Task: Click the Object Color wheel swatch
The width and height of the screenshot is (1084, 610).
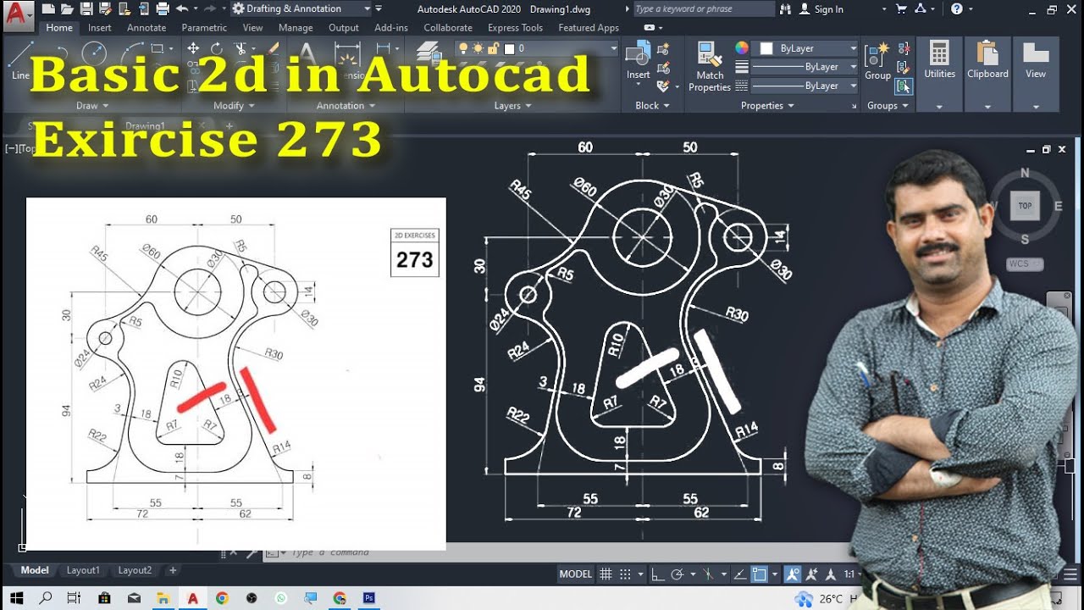Action: click(742, 48)
